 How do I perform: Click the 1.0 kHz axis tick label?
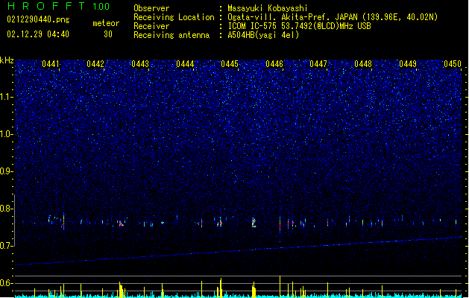pos(7,134)
